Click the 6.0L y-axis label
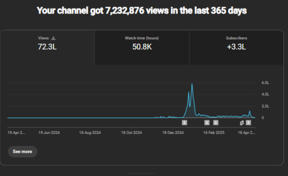 tap(265, 83)
